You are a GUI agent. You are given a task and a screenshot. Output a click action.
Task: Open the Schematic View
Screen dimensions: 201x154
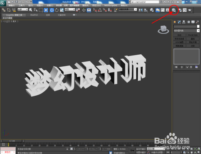click(168, 10)
